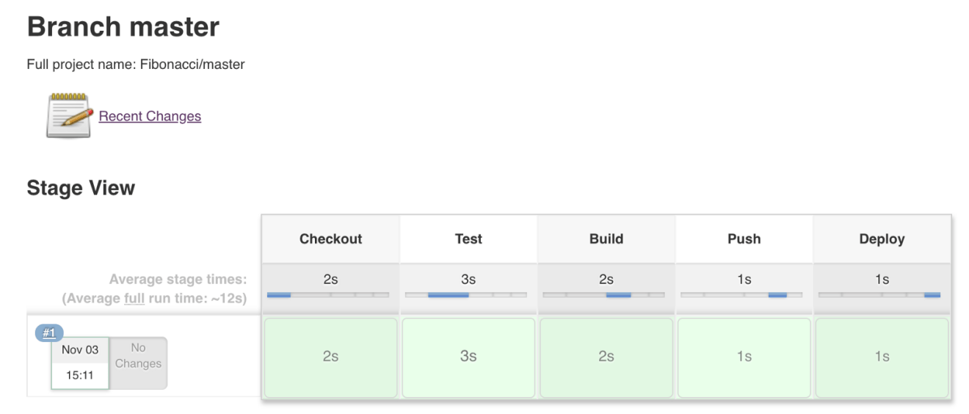Open the Recent Changes link
This screenshot has width=969, height=414.
[150, 116]
